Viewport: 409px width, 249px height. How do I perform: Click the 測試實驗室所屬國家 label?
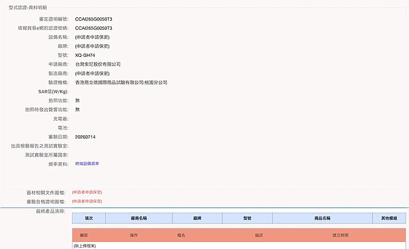tap(47, 155)
